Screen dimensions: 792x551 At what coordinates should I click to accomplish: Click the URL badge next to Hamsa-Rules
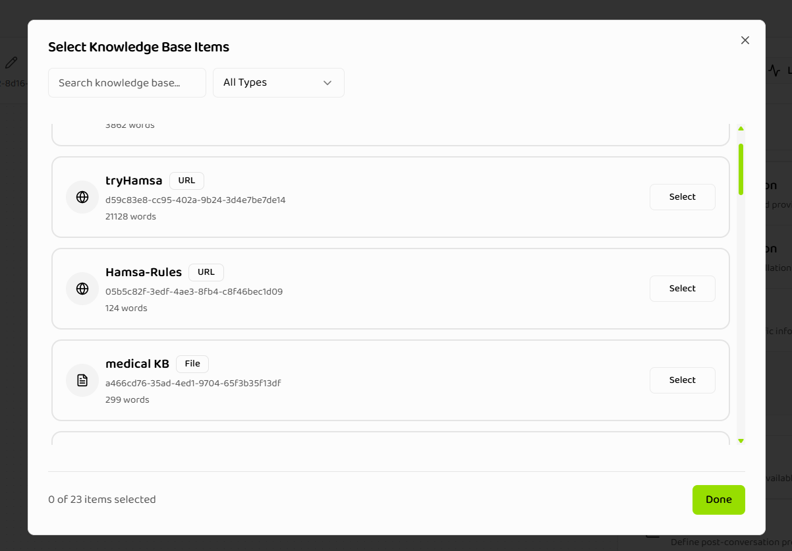(206, 272)
